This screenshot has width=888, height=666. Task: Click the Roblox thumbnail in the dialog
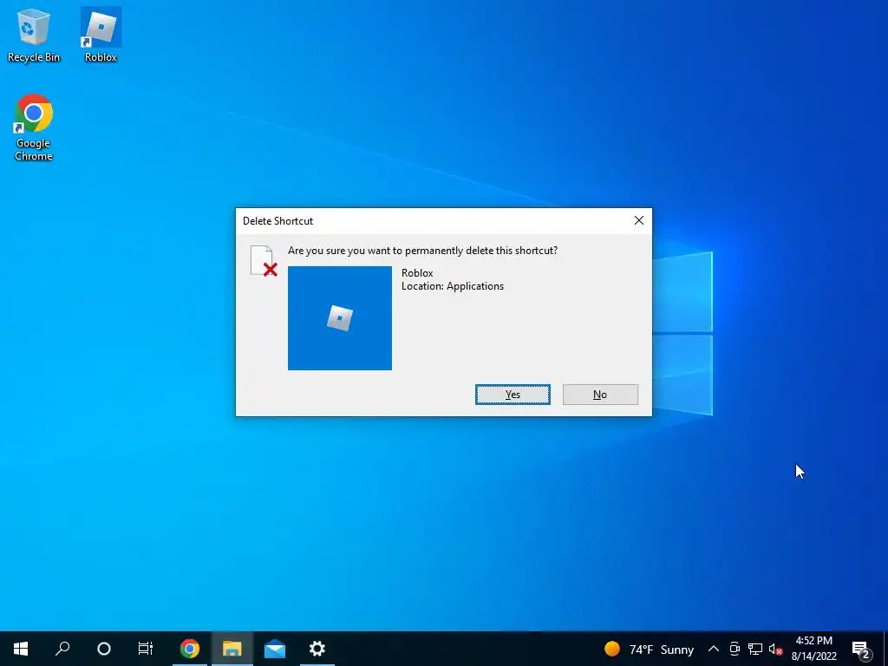click(x=340, y=318)
